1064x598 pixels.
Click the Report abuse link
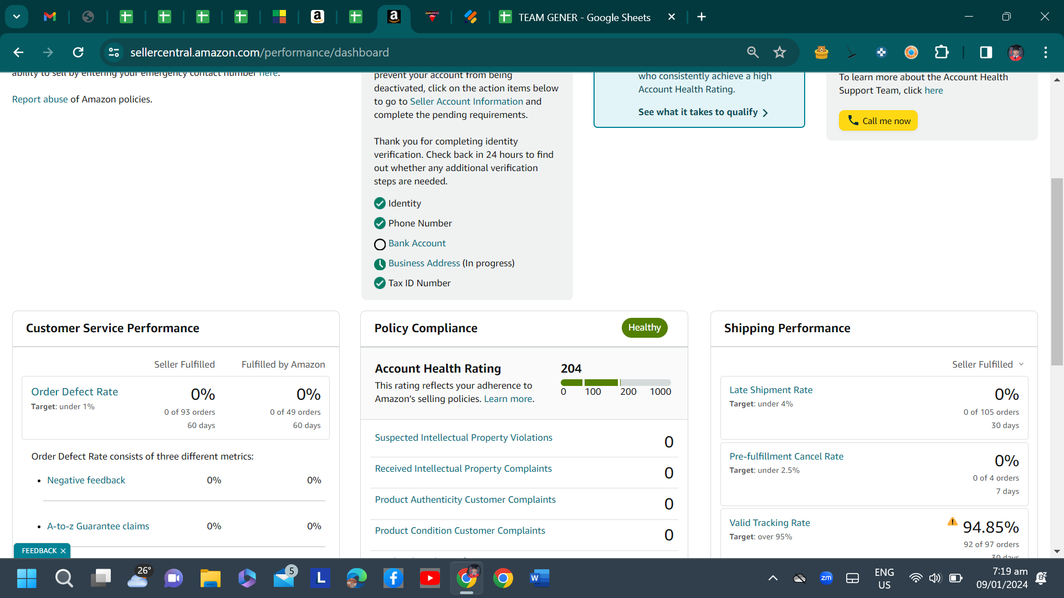click(40, 99)
